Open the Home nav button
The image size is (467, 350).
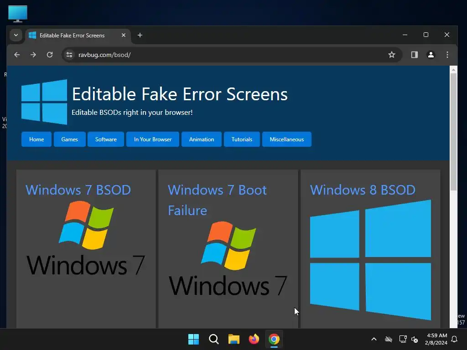point(36,139)
